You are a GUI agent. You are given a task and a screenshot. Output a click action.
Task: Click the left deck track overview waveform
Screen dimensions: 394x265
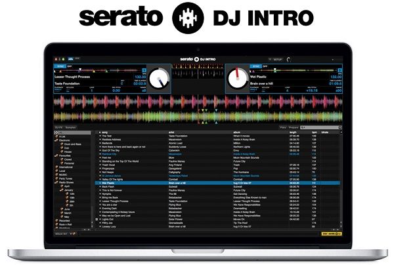point(98,71)
